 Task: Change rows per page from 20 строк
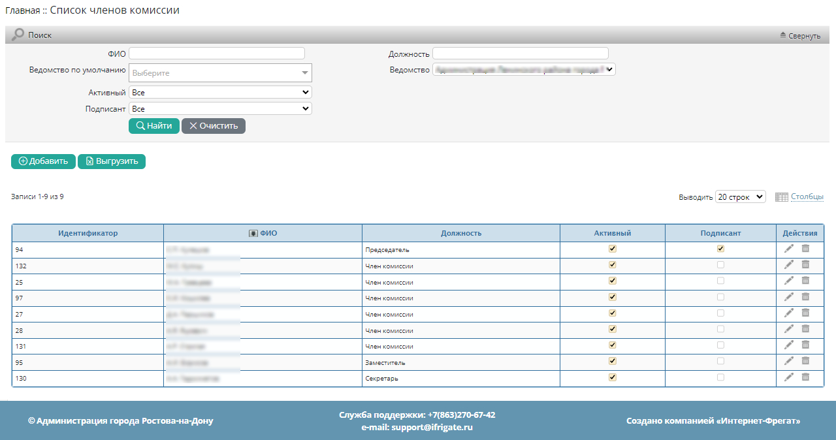[740, 197]
